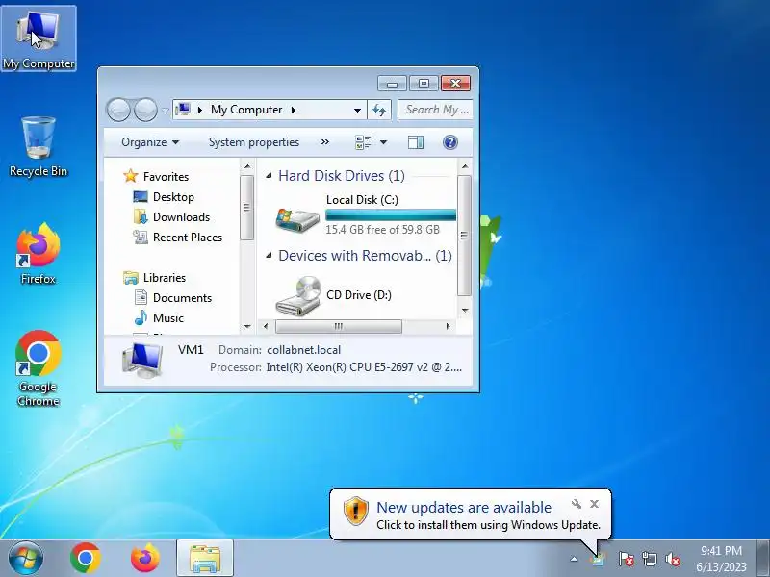
Task: Expand the breadcrumb arrow after My Computer
Action: pos(294,110)
